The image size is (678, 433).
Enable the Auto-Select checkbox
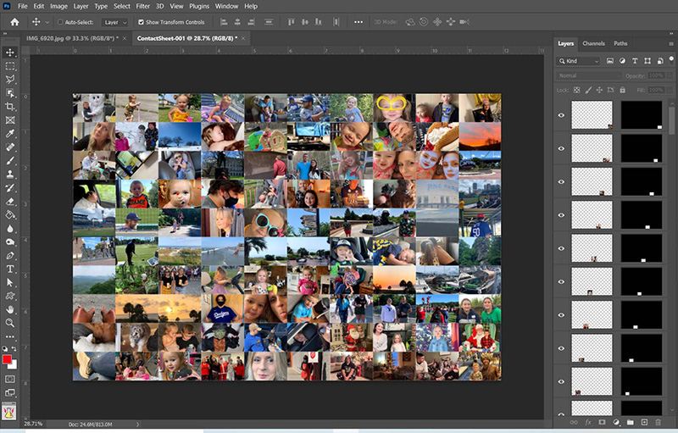pos(60,22)
